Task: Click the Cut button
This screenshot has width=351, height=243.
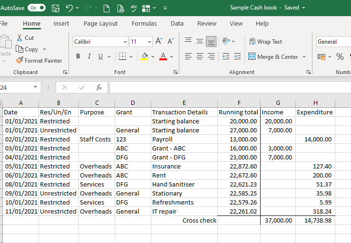Action: click(x=25, y=37)
